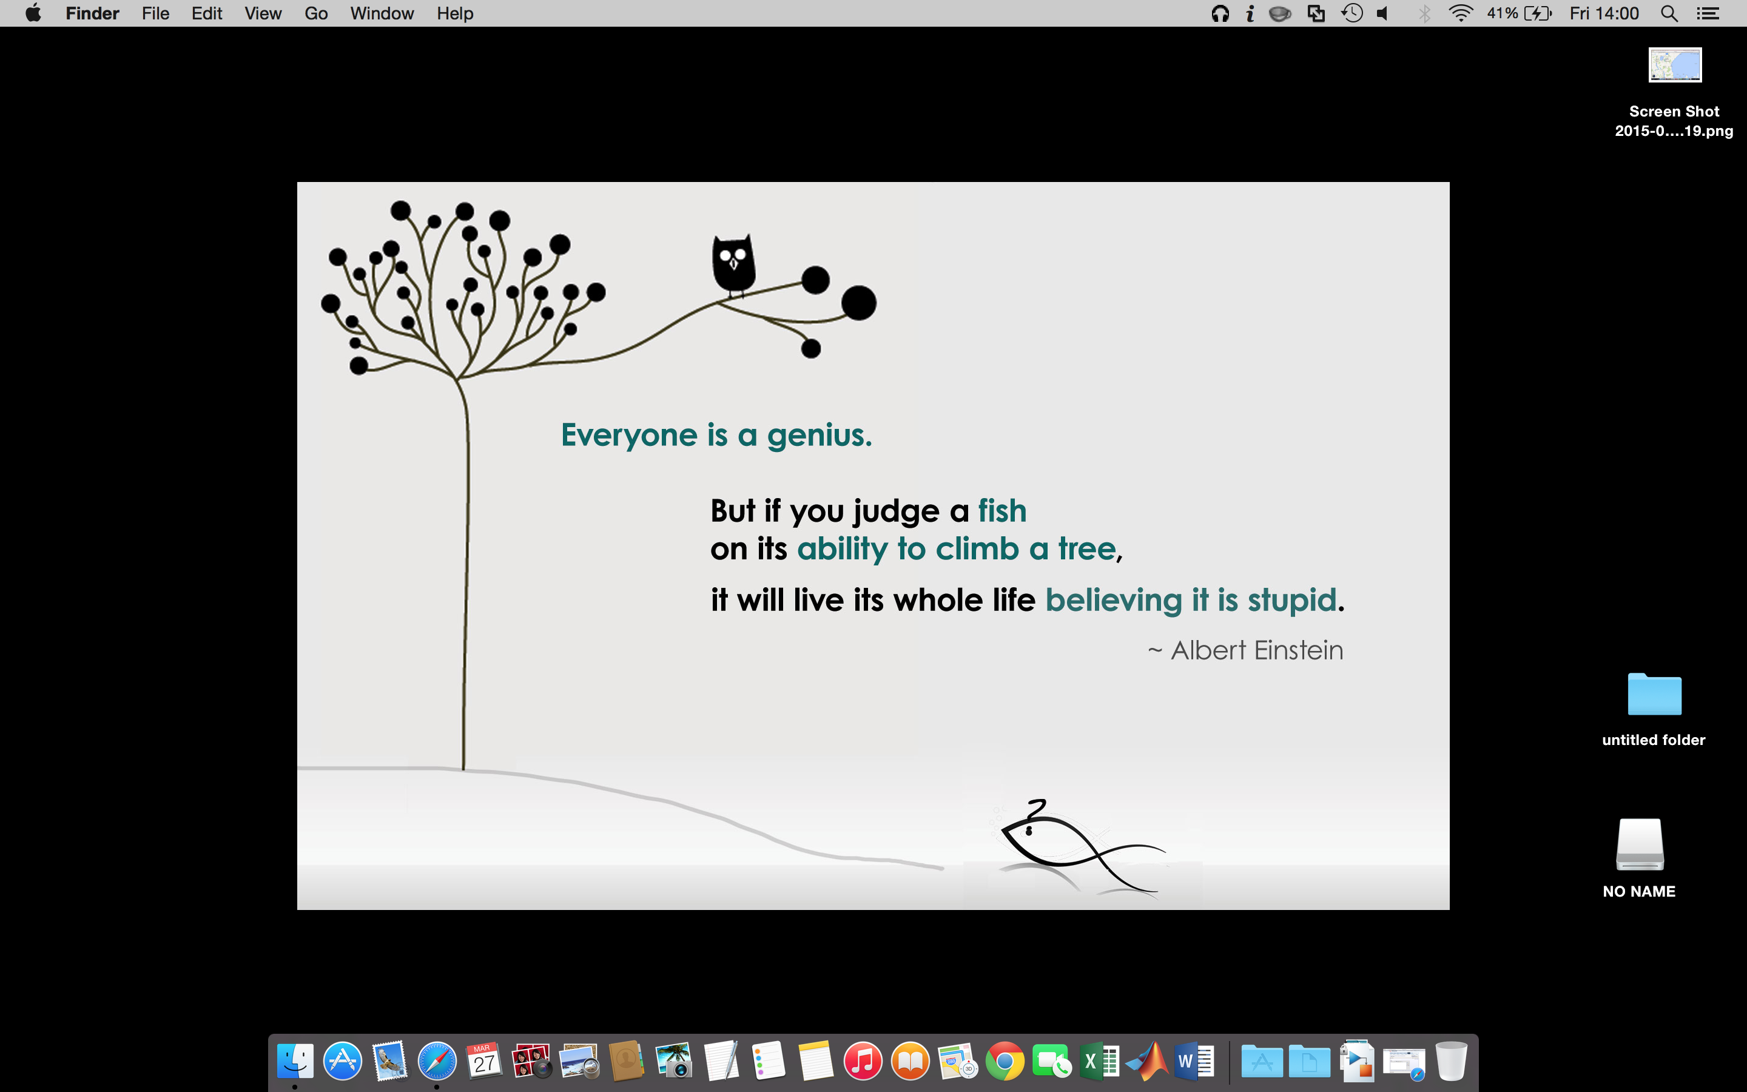Launch the App Store from the Dock
The image size is (1747, 1092).
[x=342, y=1061]
